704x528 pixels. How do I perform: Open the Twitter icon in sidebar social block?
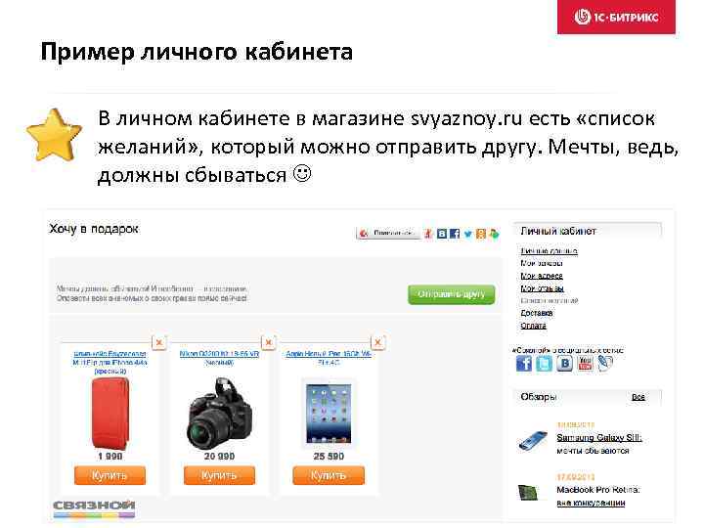[x=545, y=363]
